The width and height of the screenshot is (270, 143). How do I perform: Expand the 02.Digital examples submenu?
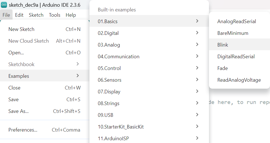[108, 33]
